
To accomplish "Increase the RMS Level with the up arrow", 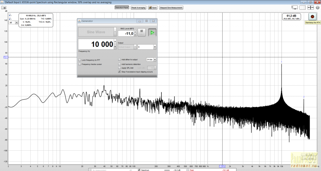I will click(x=135, y=32).
